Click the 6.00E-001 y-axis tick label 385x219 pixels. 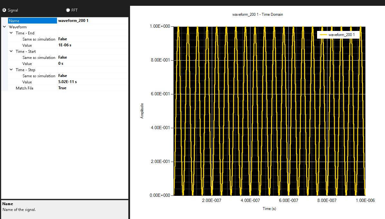160,94
